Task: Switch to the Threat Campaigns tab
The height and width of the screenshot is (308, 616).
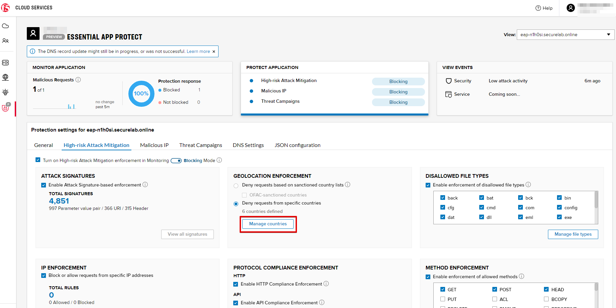Action: pyautogui.click(x=201, y=145)
